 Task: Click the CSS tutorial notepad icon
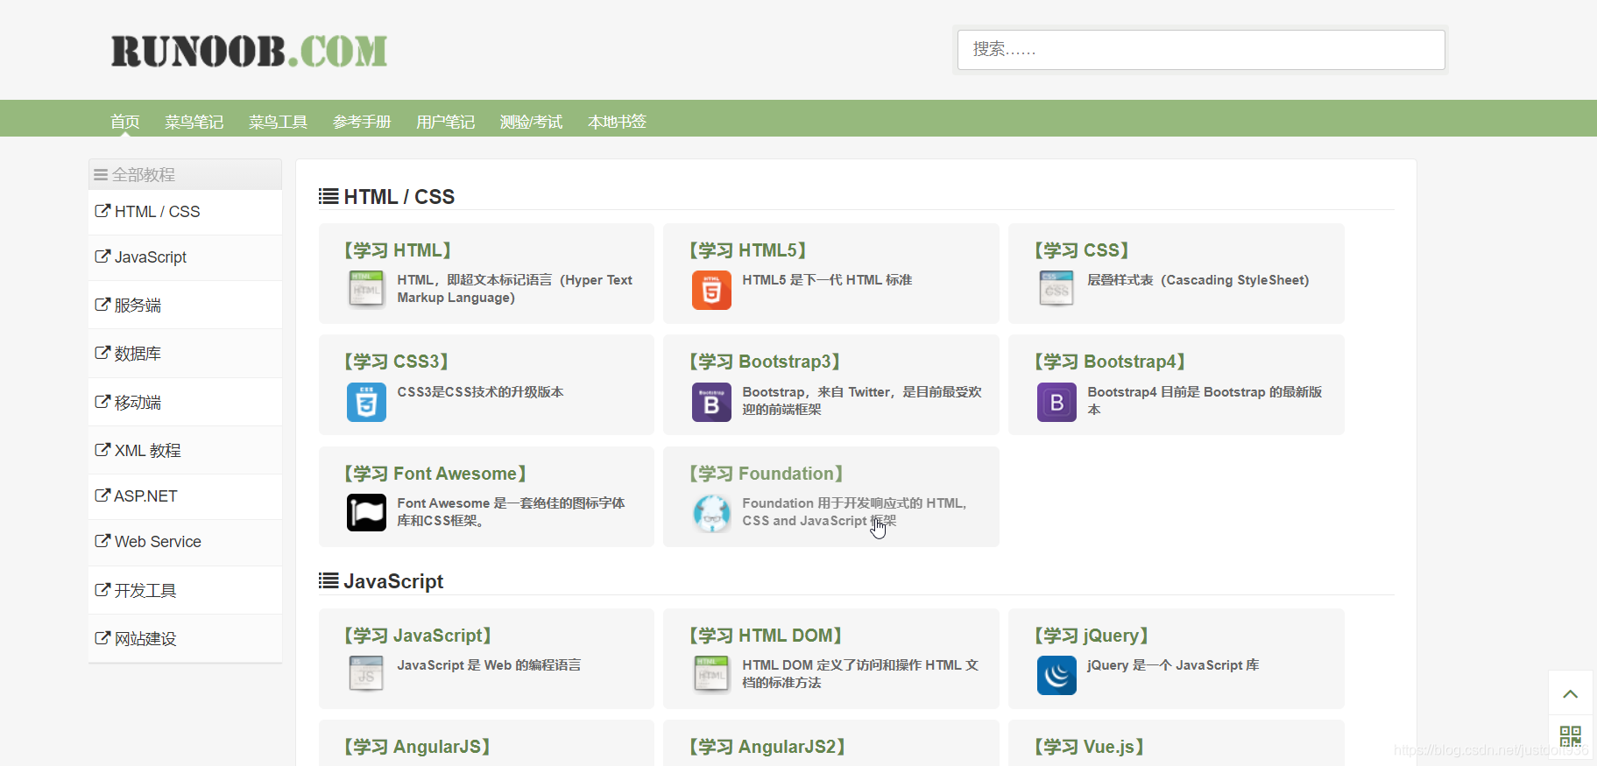click(x=1056, y=290)
